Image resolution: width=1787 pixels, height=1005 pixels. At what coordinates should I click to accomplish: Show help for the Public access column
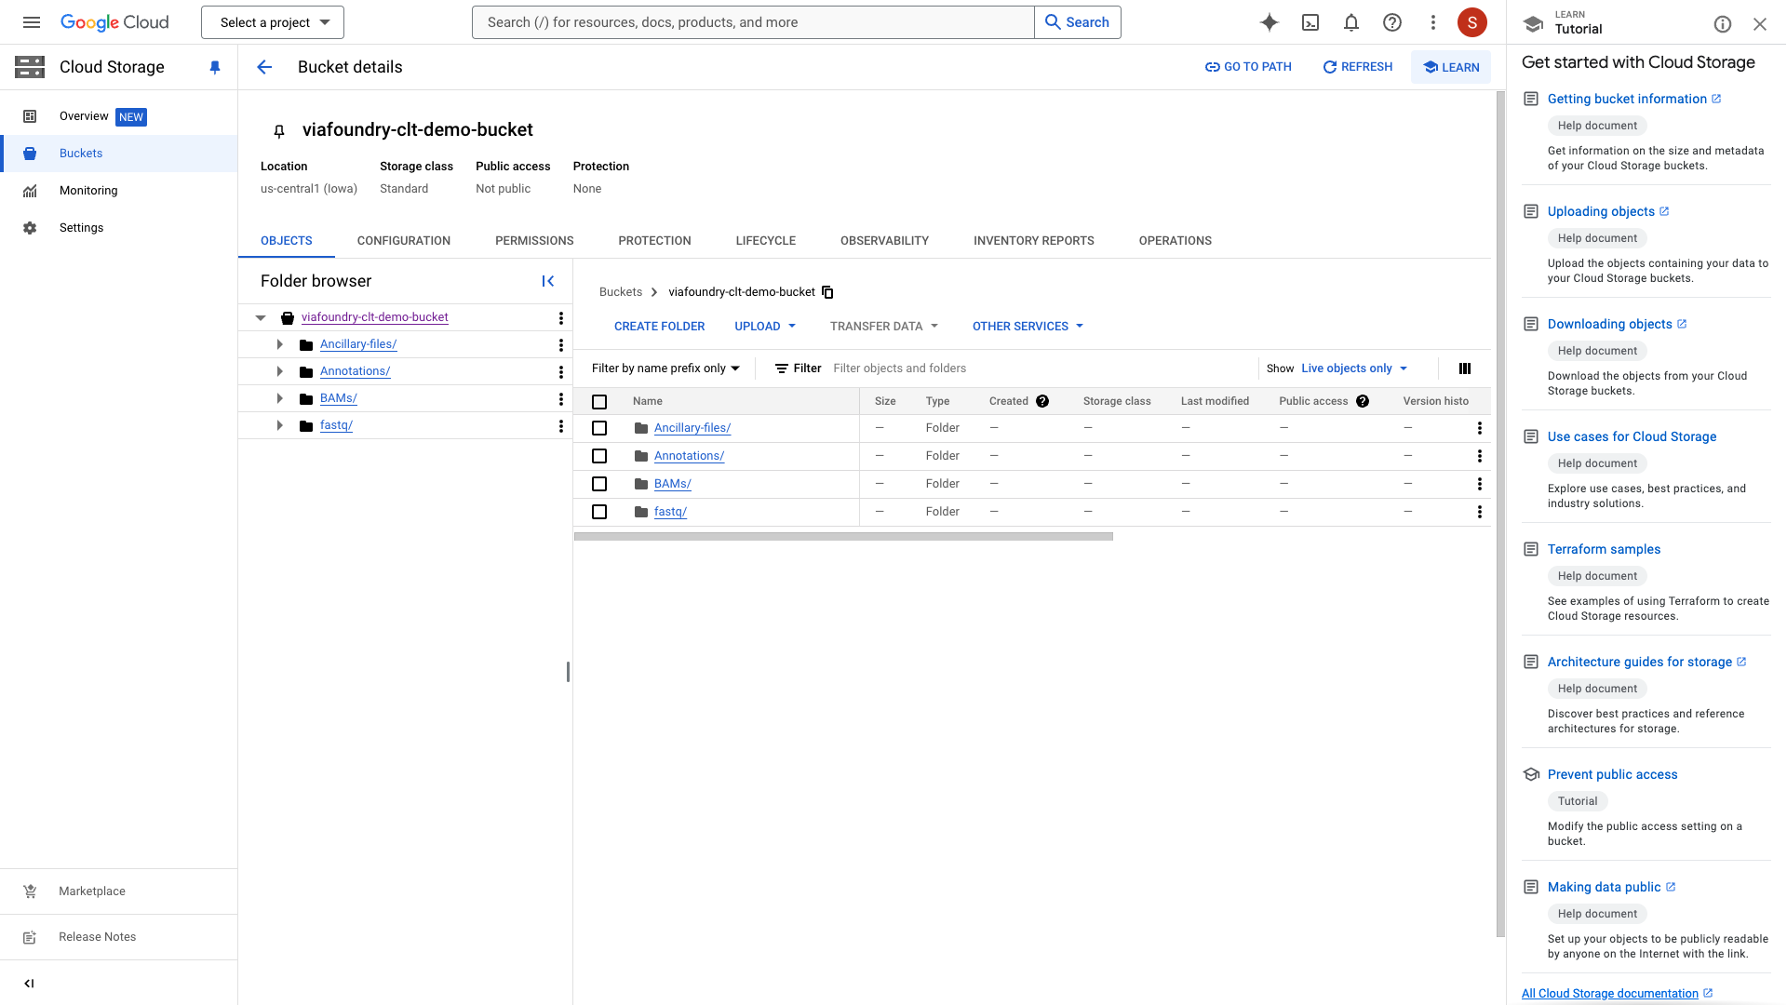tap(1362, 401)
